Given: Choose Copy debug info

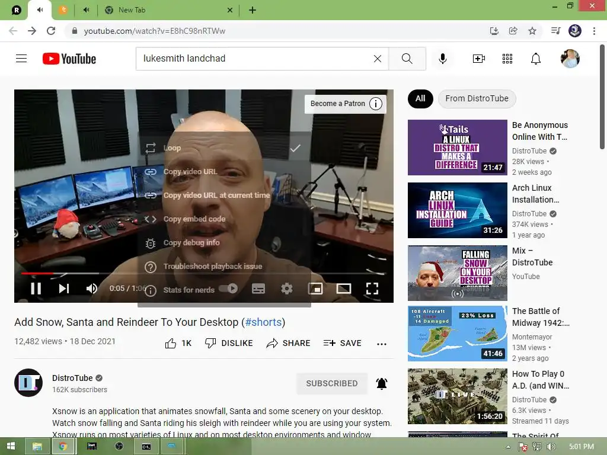Looking at the screenshot, I should pos(225,242).
